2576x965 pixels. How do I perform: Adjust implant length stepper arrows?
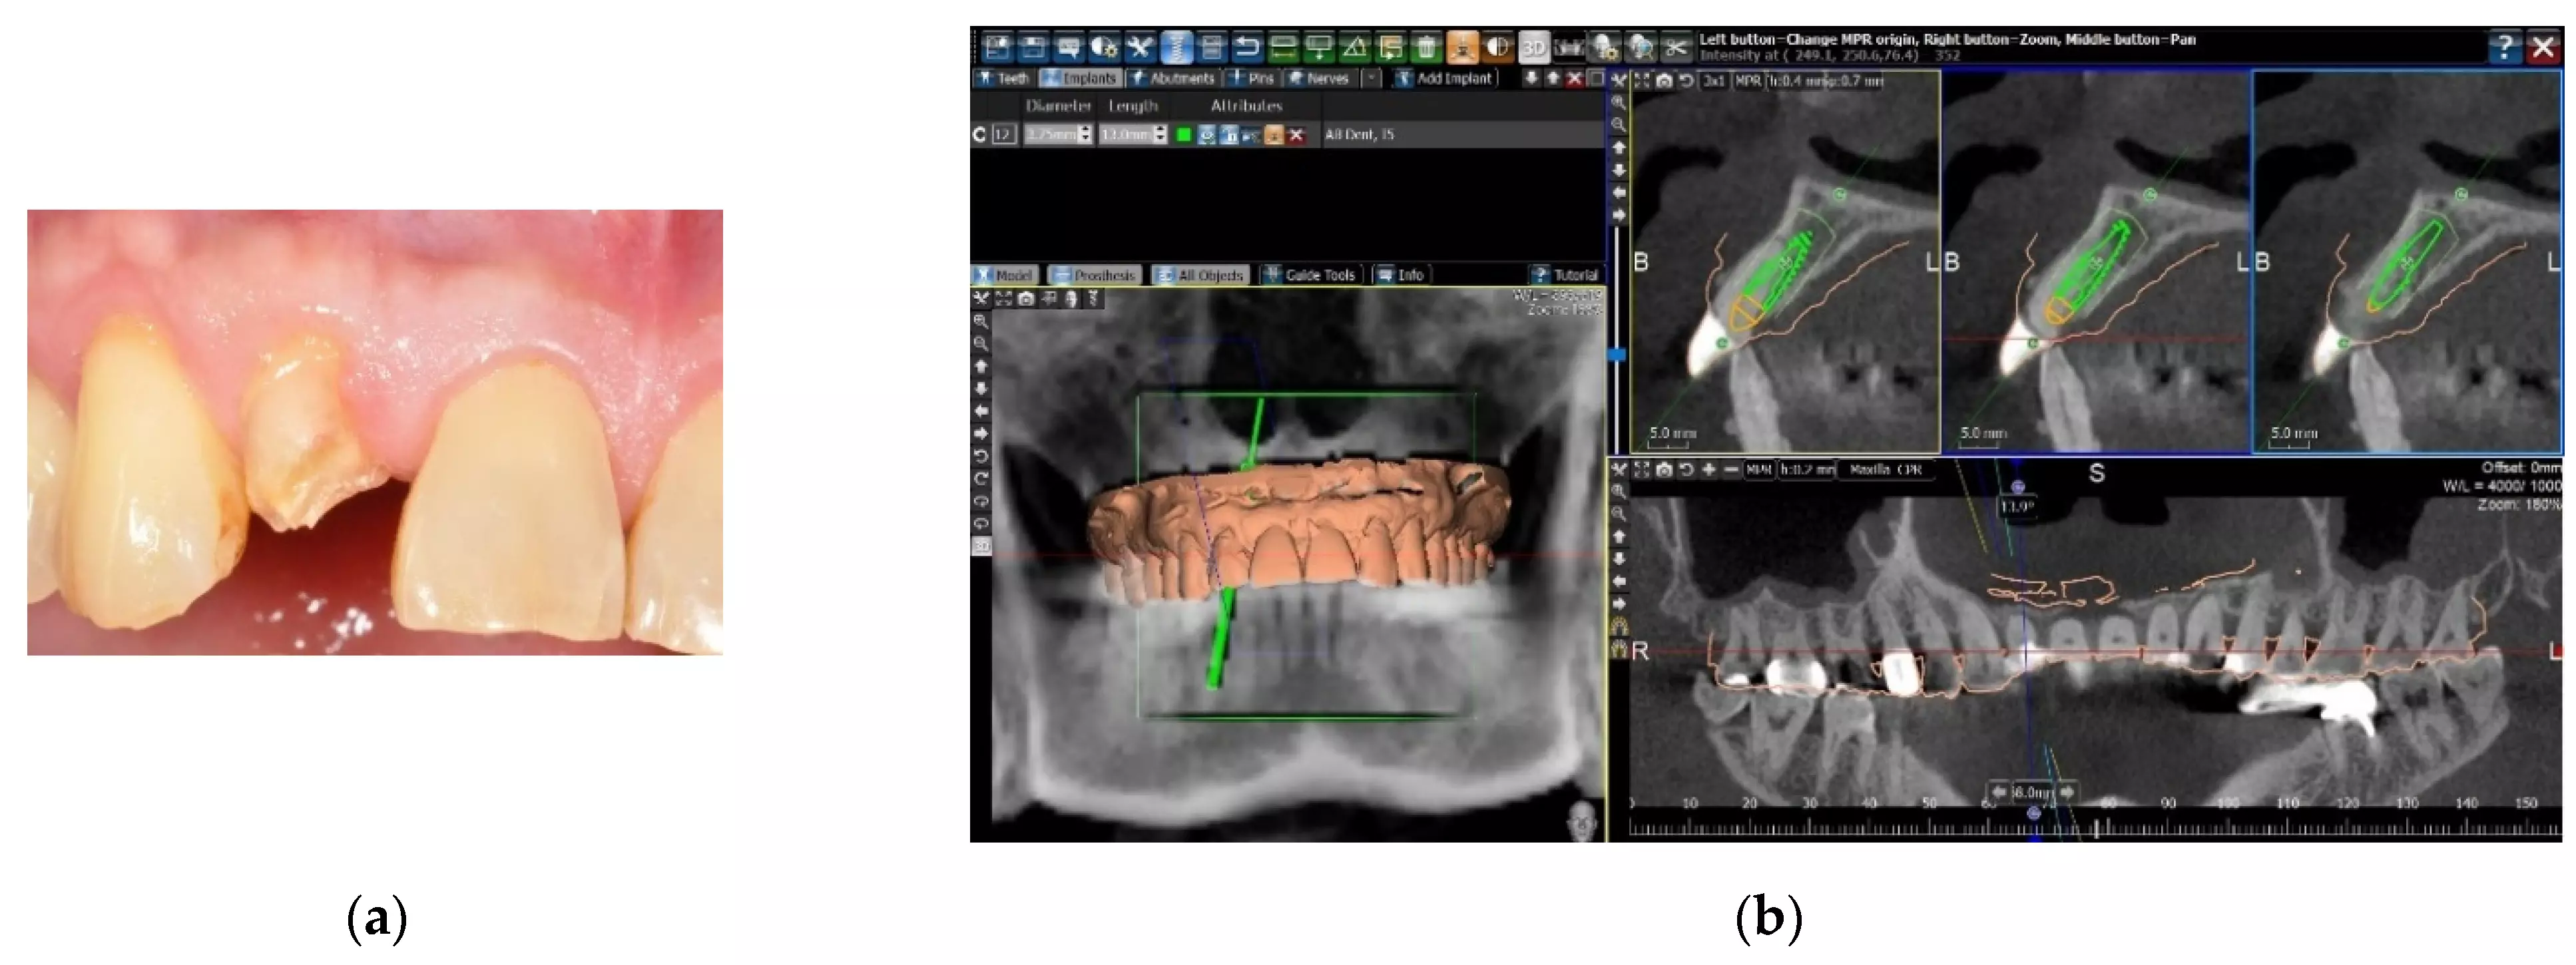(1160, 134)
